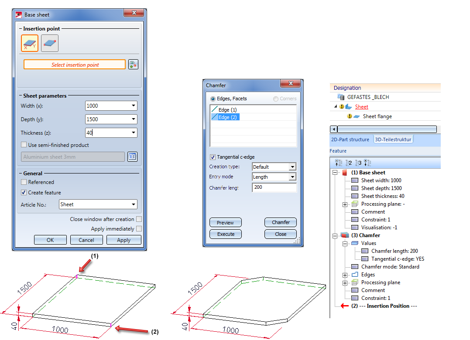Click the point options icon beside Select insertion point

click(x=134, y=65)
